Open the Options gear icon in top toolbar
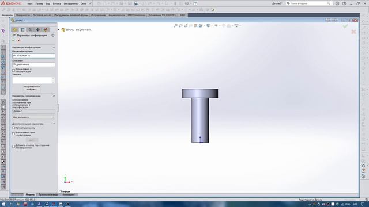The height and width of the screenshot is (207, 369). pos(187,3)
